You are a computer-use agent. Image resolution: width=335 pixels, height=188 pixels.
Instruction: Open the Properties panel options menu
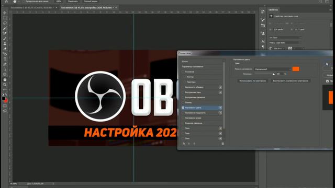(x=330, y=10)
